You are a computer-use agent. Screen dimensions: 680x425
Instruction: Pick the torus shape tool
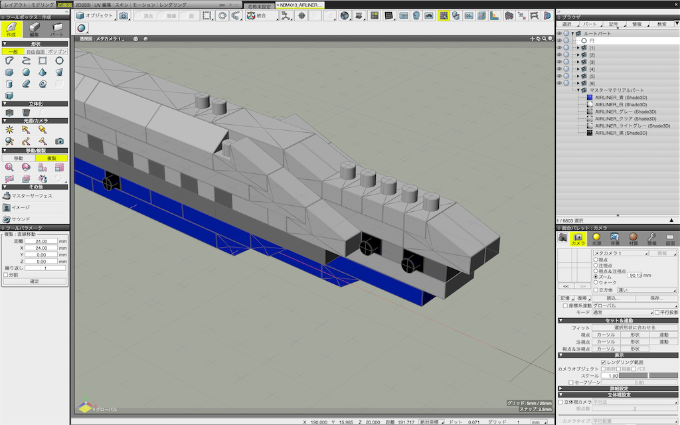(42, 84)
